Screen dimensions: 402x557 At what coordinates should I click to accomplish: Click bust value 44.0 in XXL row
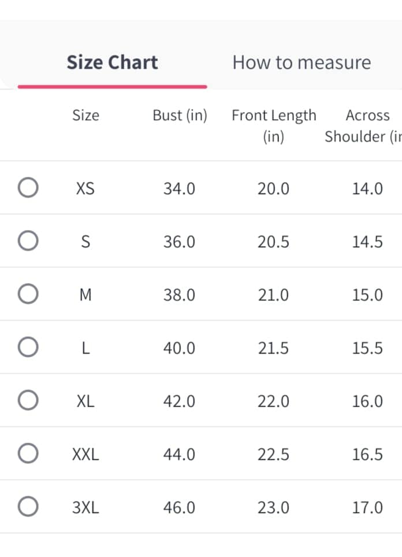179,454
